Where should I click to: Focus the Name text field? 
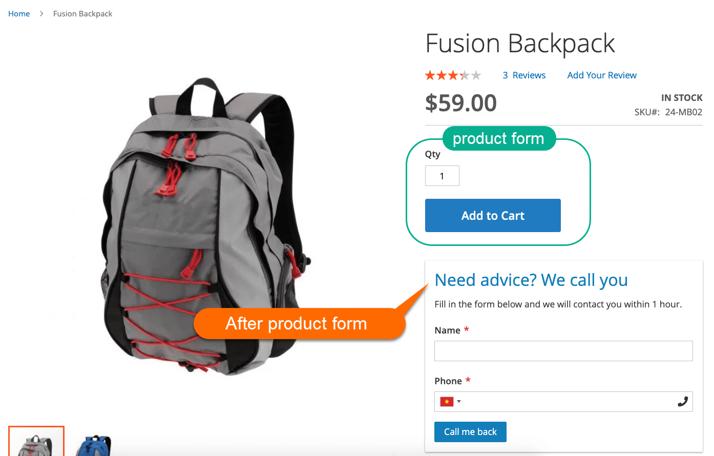point(563,351)
